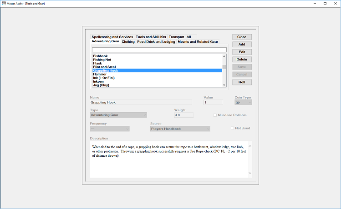Screen dimensions: 341x209
Task: Open the Tools and Skill Kits tab
Action: click(151, 37)
